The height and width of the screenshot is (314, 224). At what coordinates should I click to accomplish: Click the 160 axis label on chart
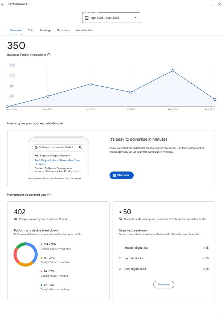pos(12,65)
